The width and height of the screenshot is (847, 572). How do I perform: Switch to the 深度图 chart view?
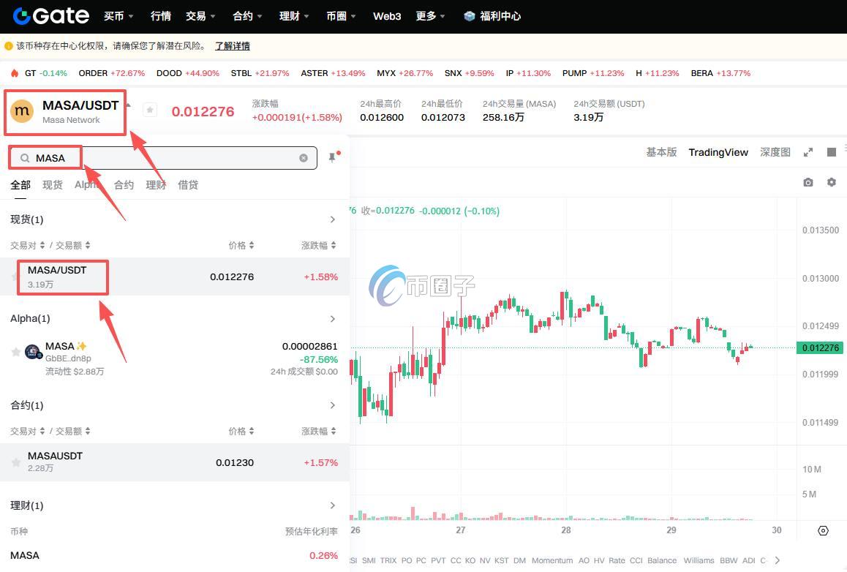click(x=775, y=152)
